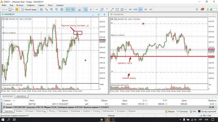Switch timeframe to M5

click(130, 9)
